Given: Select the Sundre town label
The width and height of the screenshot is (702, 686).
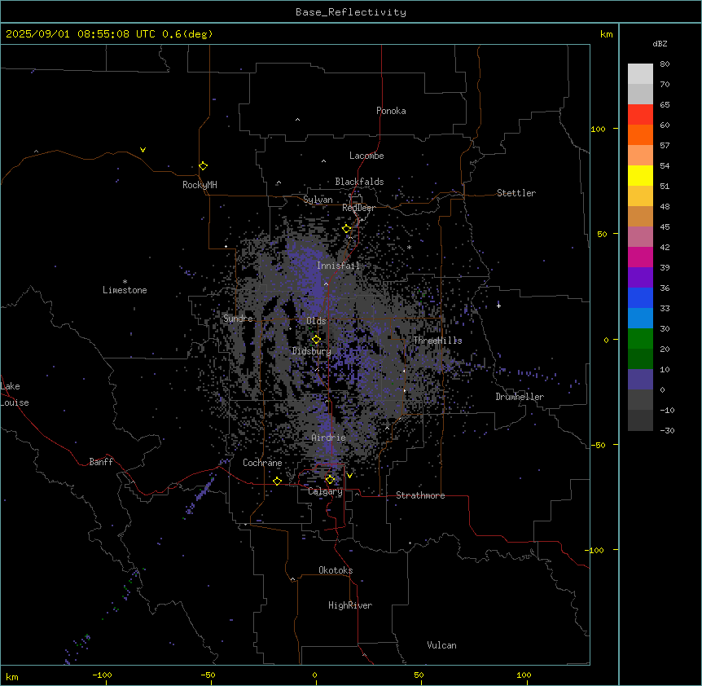Looking at the screenshot, I should click(238, 319).
